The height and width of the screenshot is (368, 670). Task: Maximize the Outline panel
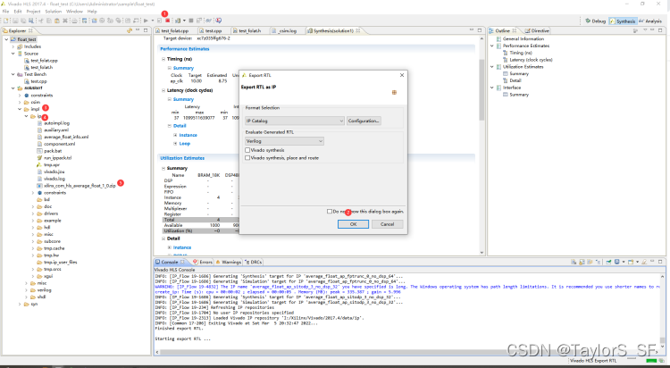[660, 30]
